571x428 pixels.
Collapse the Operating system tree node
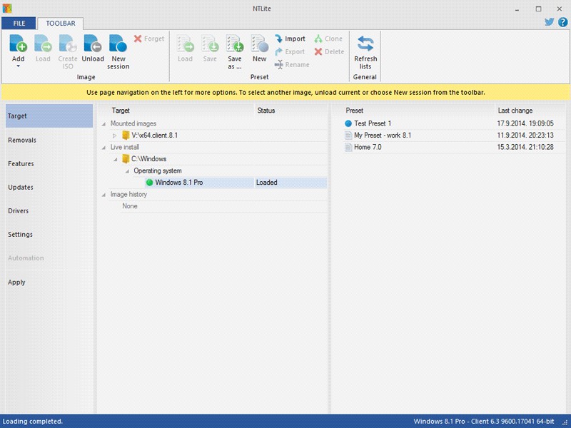pos(126,171)
